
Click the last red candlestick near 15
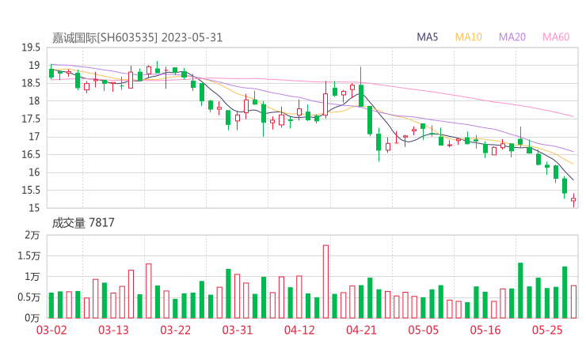point(573,200)
